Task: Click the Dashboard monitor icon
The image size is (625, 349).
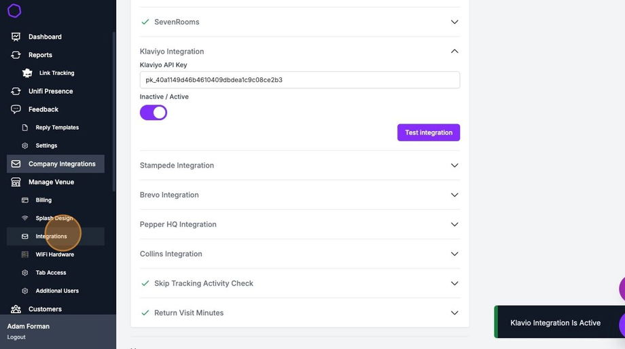Action: coord(16,37)
